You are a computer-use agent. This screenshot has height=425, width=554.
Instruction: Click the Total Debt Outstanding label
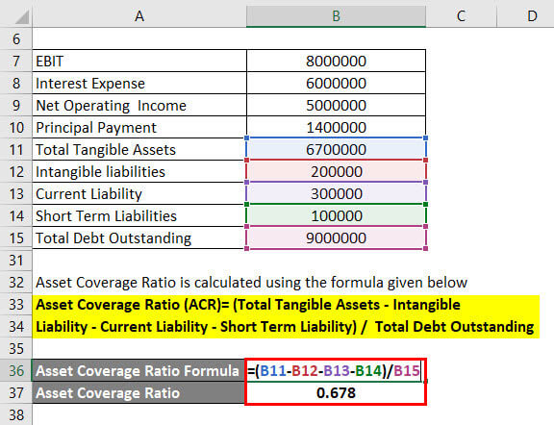[x=139, y=237]
